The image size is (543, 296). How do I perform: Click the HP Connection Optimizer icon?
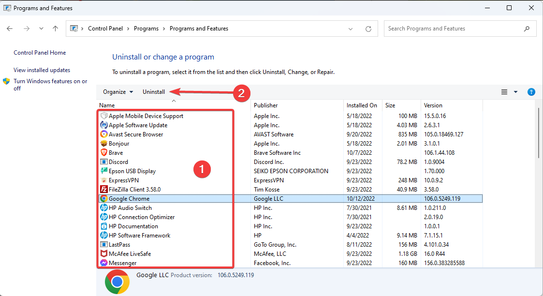point(104,217)
